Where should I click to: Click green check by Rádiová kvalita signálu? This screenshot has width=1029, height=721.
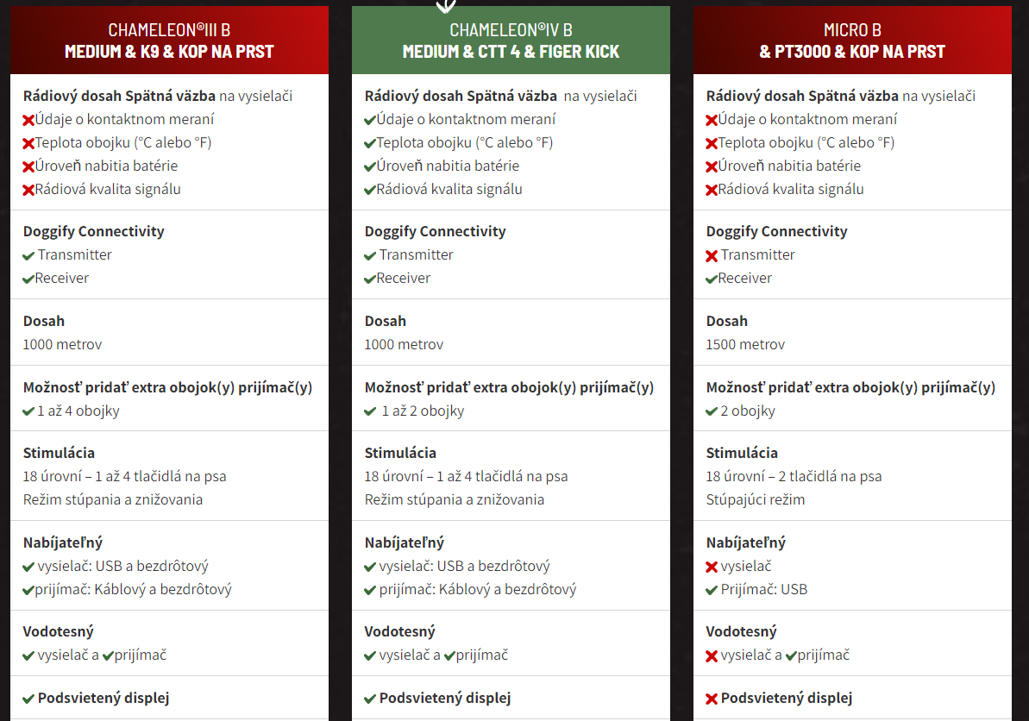click(370, 191)
